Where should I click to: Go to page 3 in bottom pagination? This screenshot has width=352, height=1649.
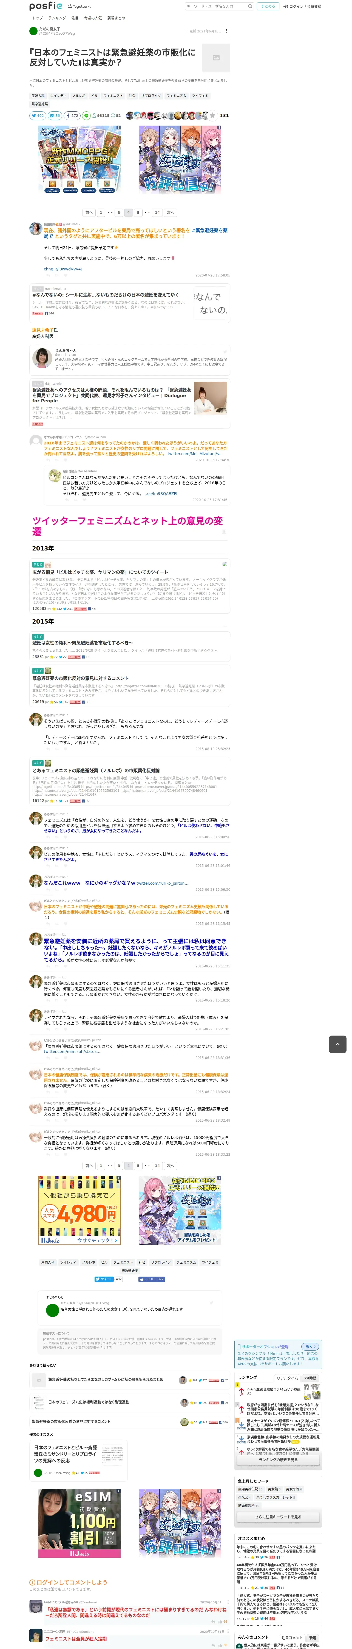pos(118,1166)
